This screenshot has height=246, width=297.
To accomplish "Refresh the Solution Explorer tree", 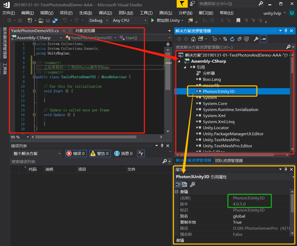I will 232,39.
